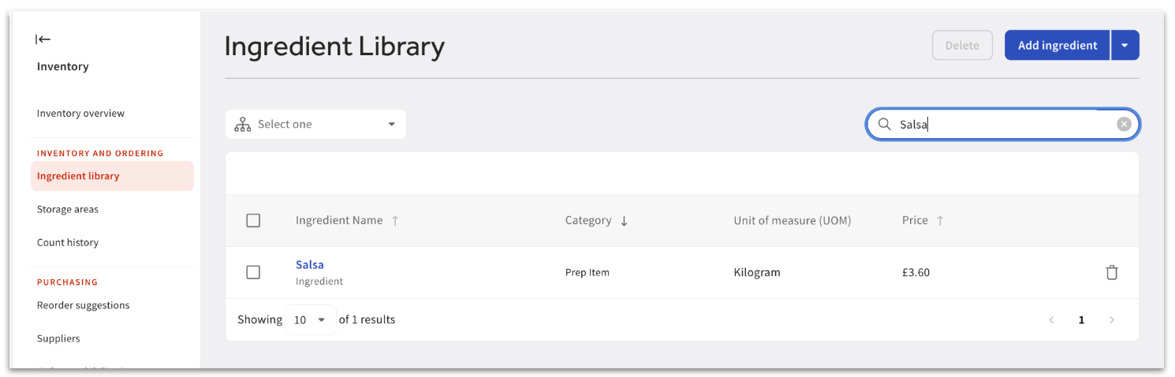
Task: Collapse the sidebar with the arrow icon
Action: (x=43, y=39)
